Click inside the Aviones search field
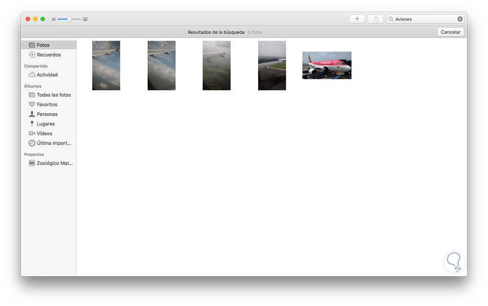488x306 pixels. [x=425, y=19]
